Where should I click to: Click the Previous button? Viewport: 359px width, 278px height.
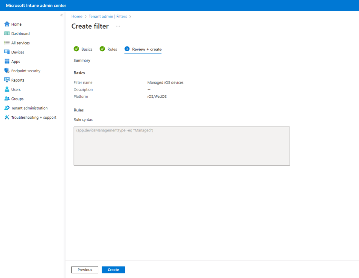coord(85,270)
